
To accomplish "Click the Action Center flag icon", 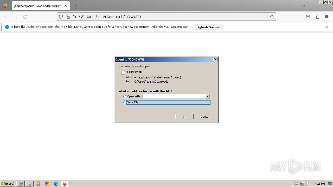I will 308,184.
